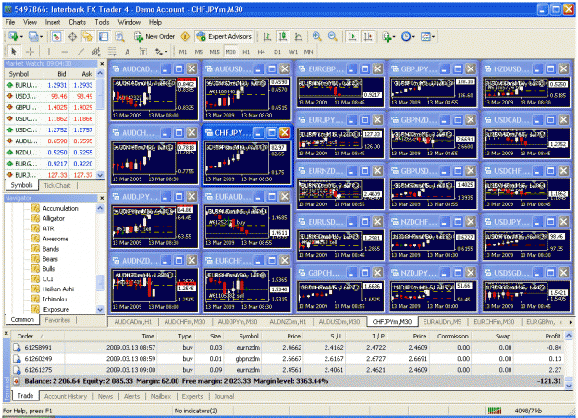Switch chart to candlesticks icon

(x=283, y=36)
